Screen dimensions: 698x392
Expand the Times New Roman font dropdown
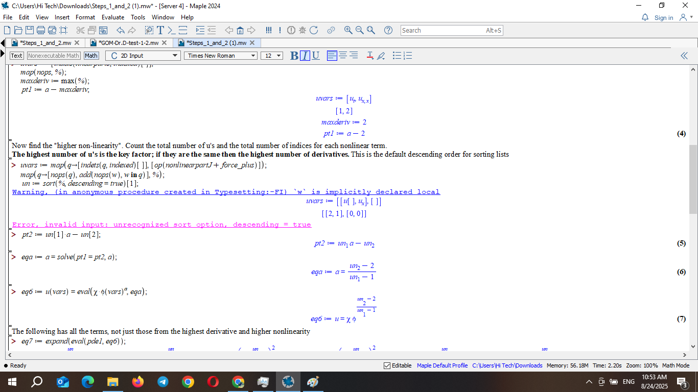click(x=221, y=56)
